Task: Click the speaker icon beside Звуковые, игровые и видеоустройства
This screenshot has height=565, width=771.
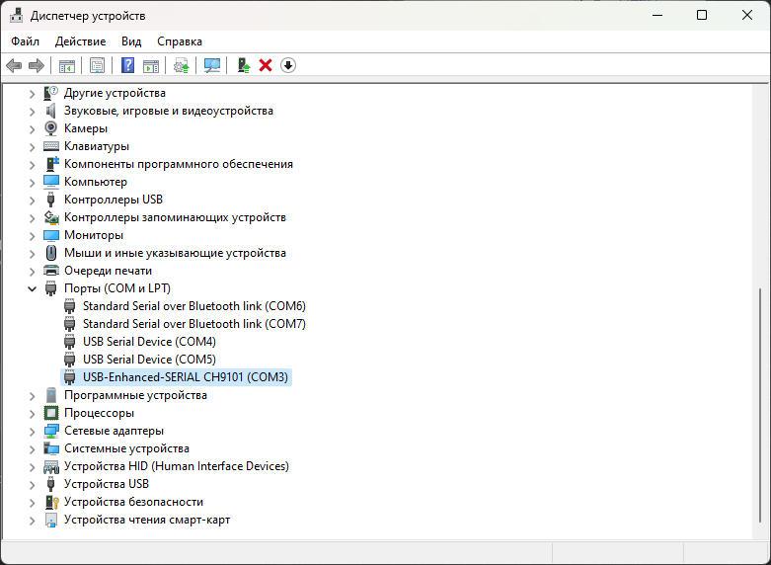Action: (x=50, y=111)
